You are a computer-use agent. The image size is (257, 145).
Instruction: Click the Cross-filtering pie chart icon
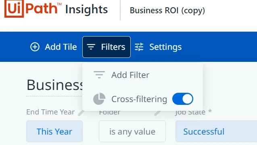pyautogui.click(x=99, y=99)
